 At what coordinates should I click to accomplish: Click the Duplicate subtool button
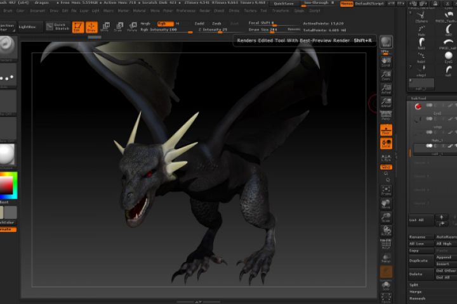[x=420, y=260]
